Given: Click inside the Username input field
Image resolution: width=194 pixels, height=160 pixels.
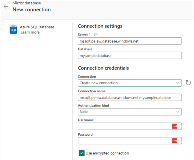Looking at the screenshot, I should pyautogui.click(x=124, y=126).
